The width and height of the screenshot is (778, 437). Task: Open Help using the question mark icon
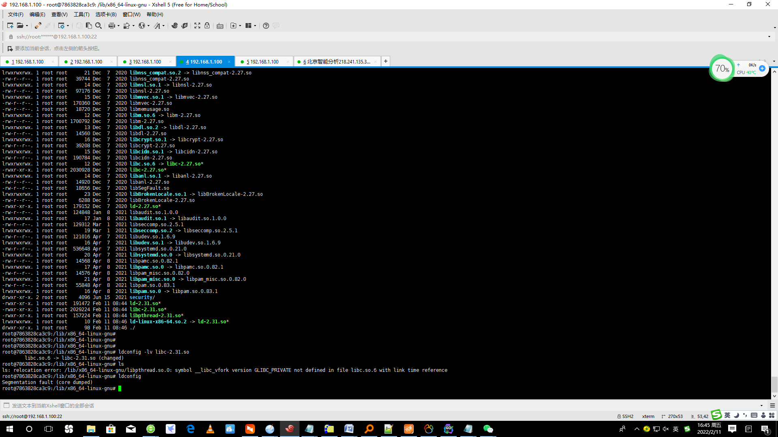[x=266, y=25]
